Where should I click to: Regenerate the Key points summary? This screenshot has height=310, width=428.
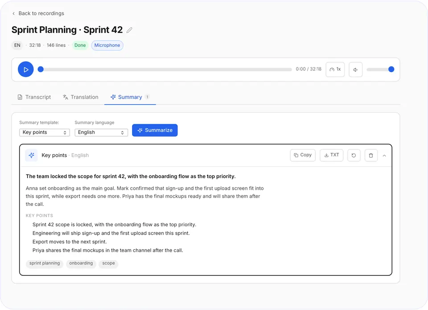point(354,155)
